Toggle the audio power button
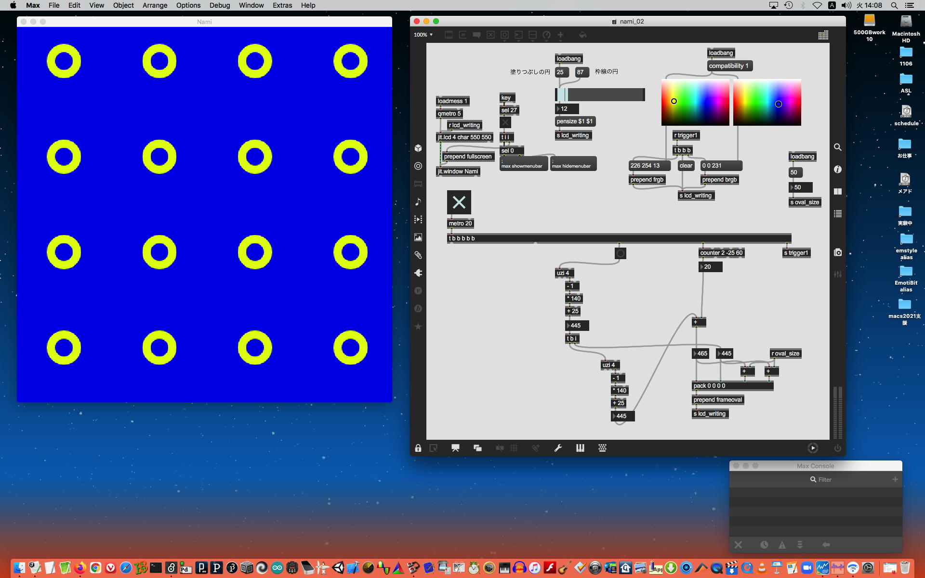925x578 pixels. 837,448
